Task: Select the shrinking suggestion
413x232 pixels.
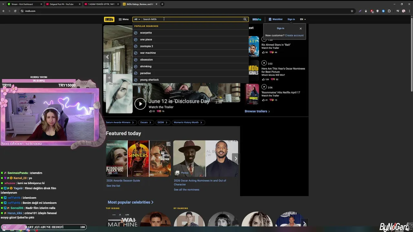Action: pos(190,66)
